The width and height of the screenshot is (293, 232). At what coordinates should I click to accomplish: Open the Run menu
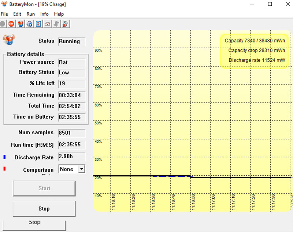31,14
